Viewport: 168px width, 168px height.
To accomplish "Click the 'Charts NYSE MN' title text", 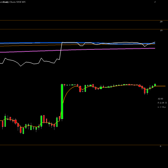I will pyautogui.click(x=17, y=2).
